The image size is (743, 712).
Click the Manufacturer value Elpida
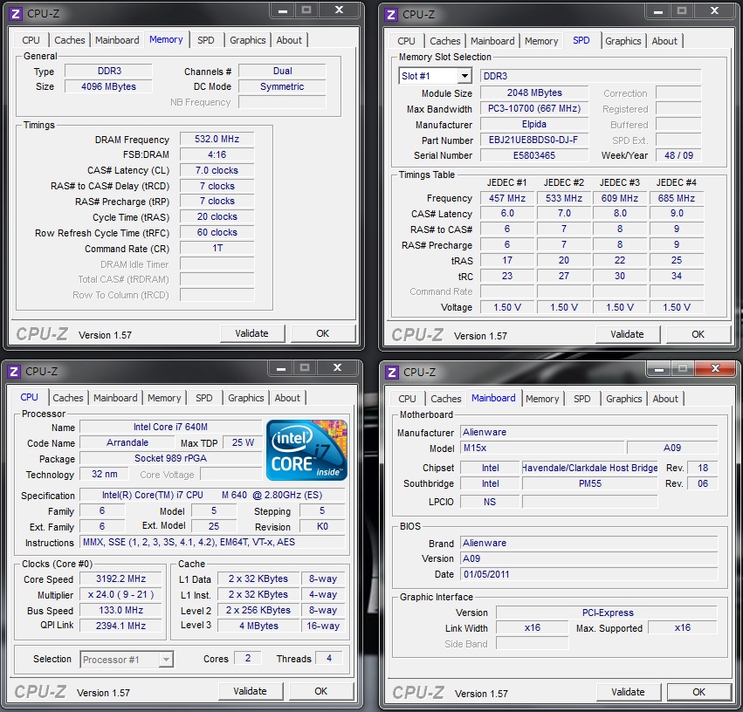tap(534, 125)
